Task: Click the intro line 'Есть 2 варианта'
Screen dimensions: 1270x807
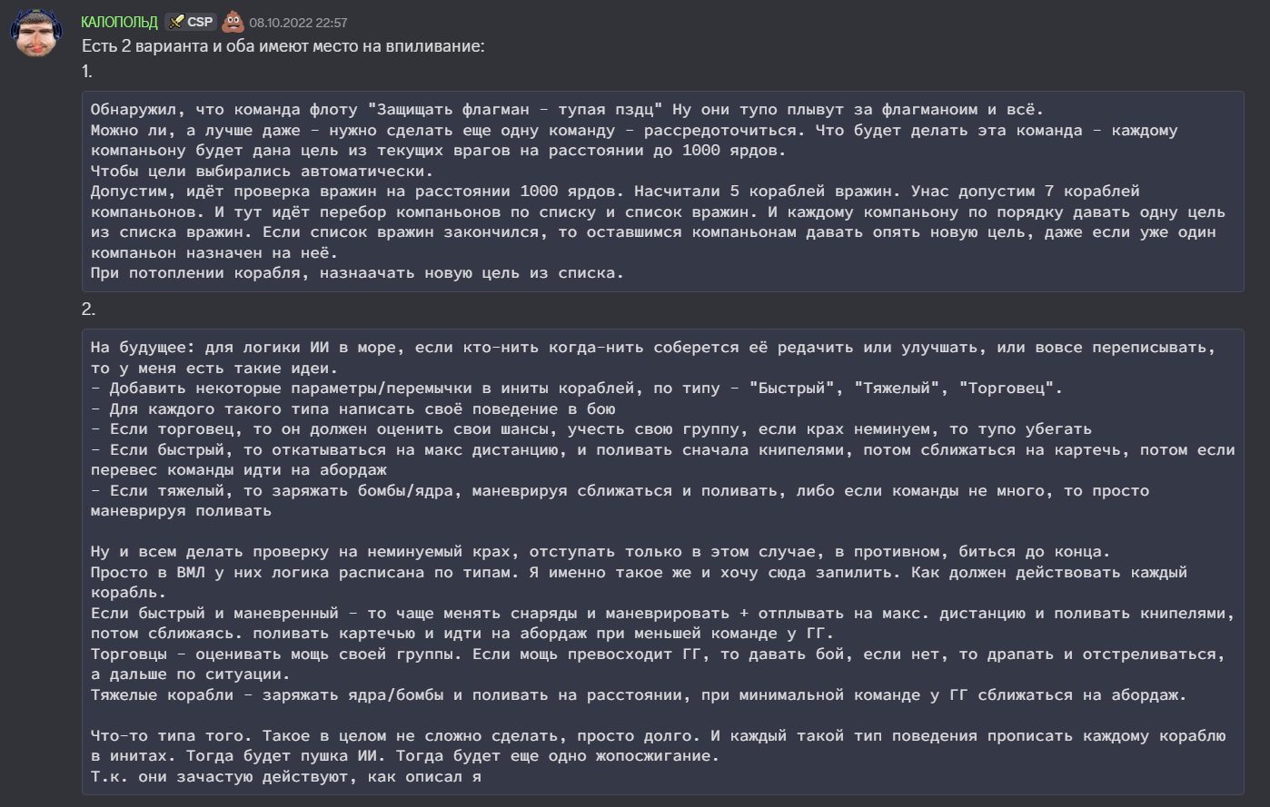Action: (x=283, y=45)
